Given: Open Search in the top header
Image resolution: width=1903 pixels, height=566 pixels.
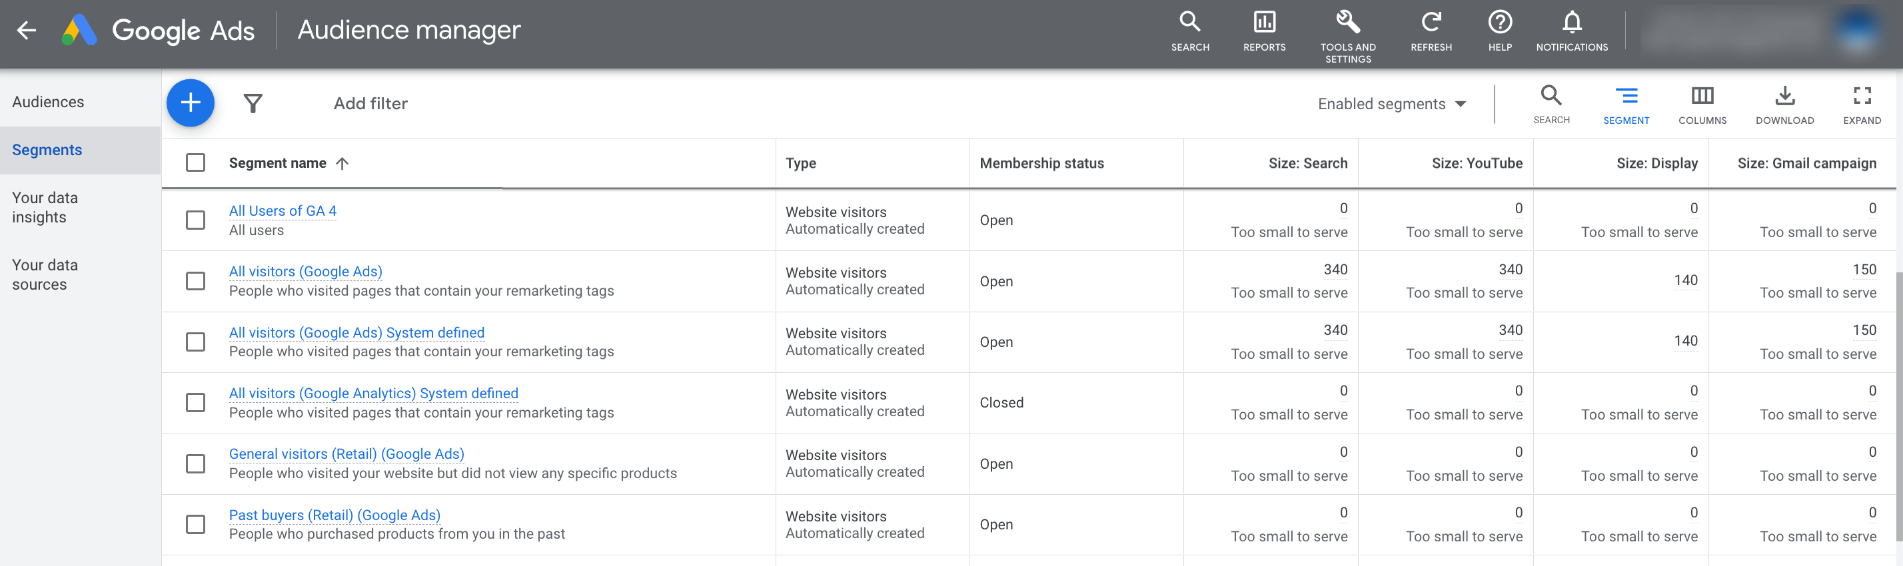Looking at the screenshot, I should (1189, 31).
